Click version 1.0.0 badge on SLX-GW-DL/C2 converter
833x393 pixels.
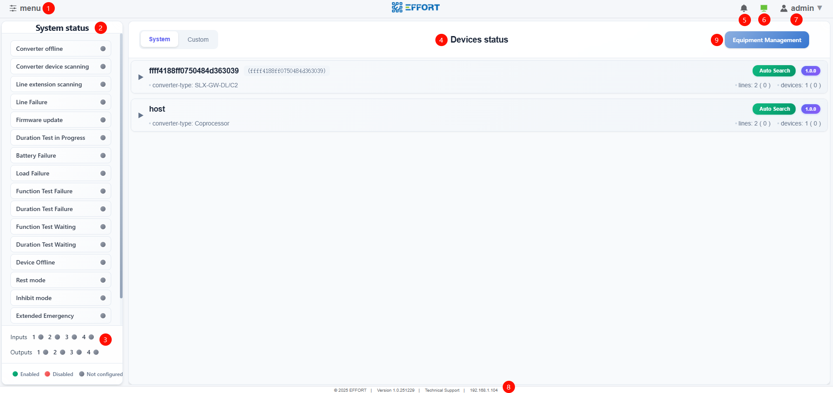click(810, 71)
